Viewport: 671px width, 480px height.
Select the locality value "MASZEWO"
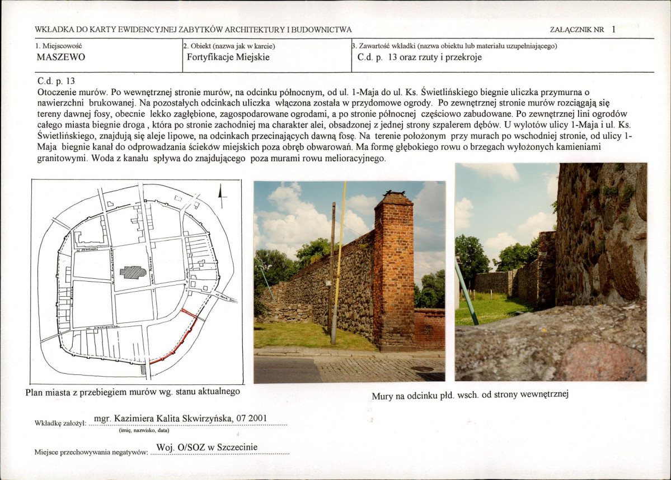tap(61, 57)
